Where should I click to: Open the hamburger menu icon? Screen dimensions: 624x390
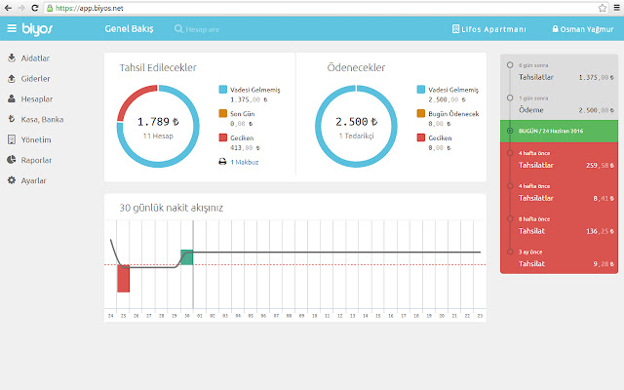[12, 28]
